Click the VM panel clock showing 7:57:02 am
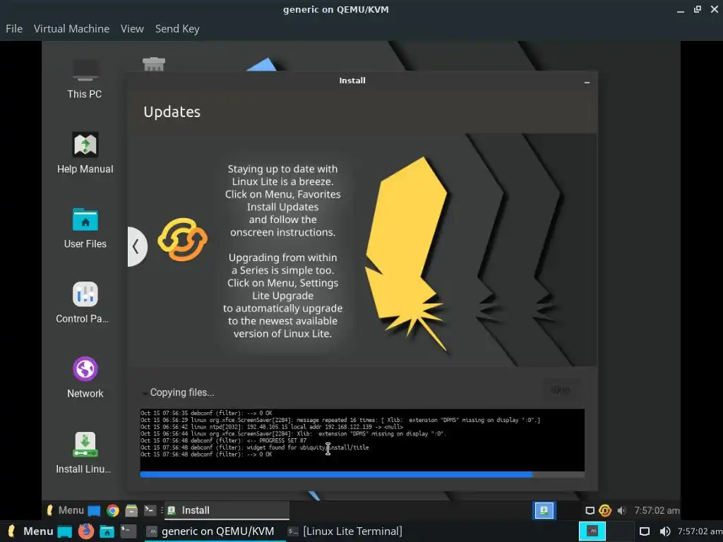The height and width of the screenshot is (542, 723). [x=657, y=510]
